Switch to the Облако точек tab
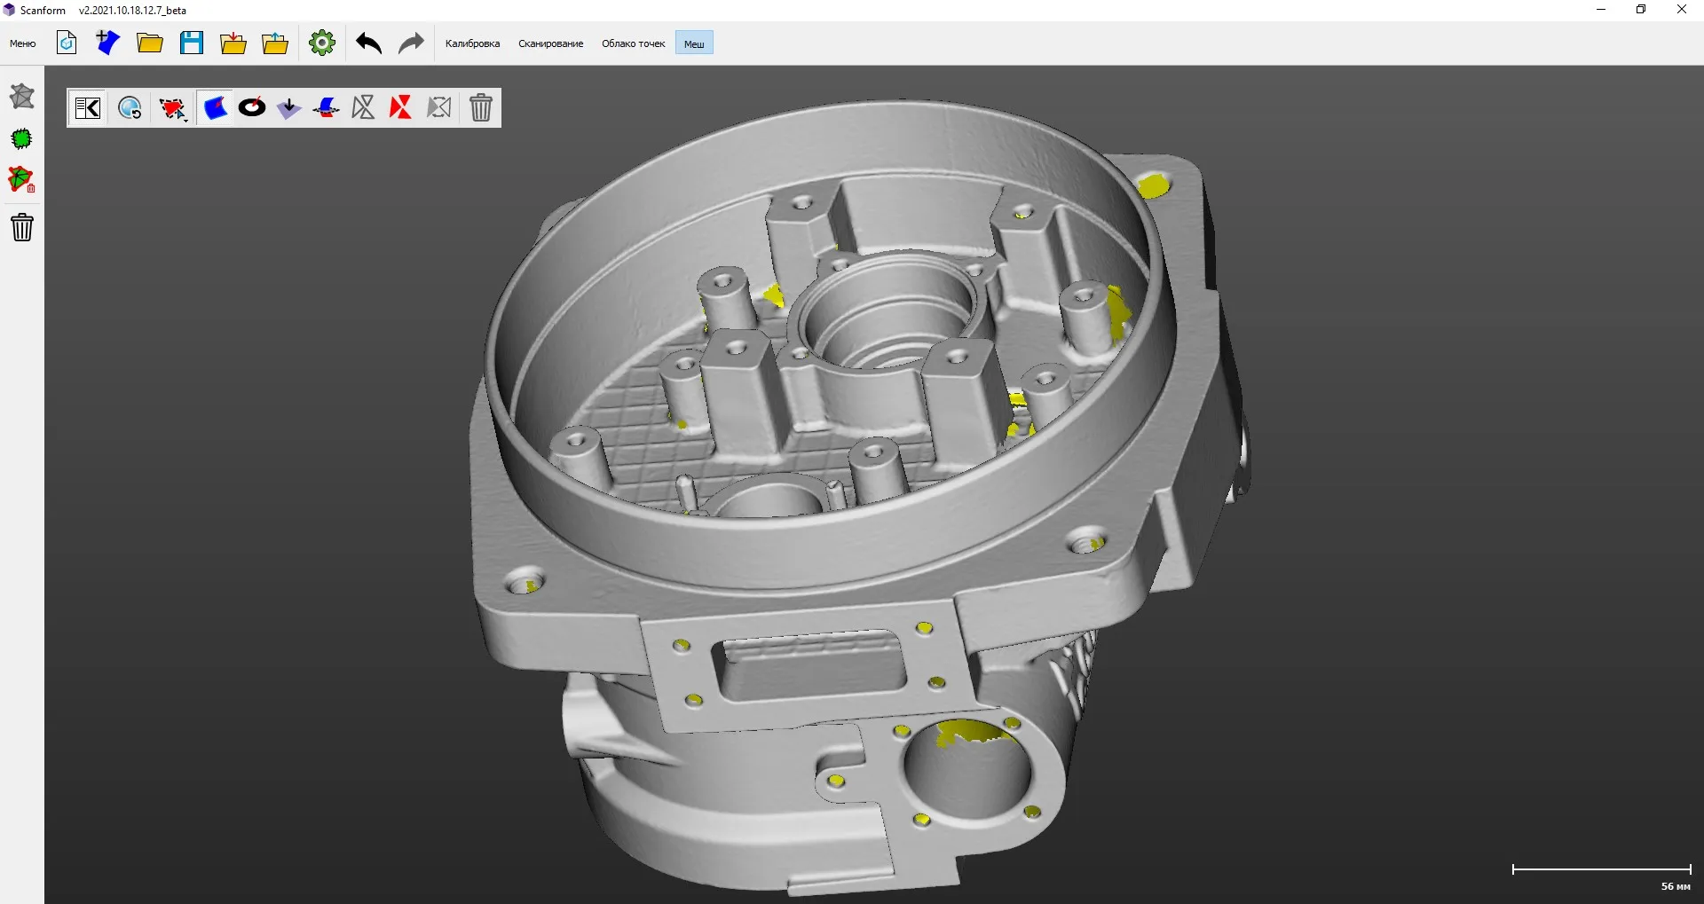The height and width of the screenshot is (904, 1704). [x=632, y=43]
